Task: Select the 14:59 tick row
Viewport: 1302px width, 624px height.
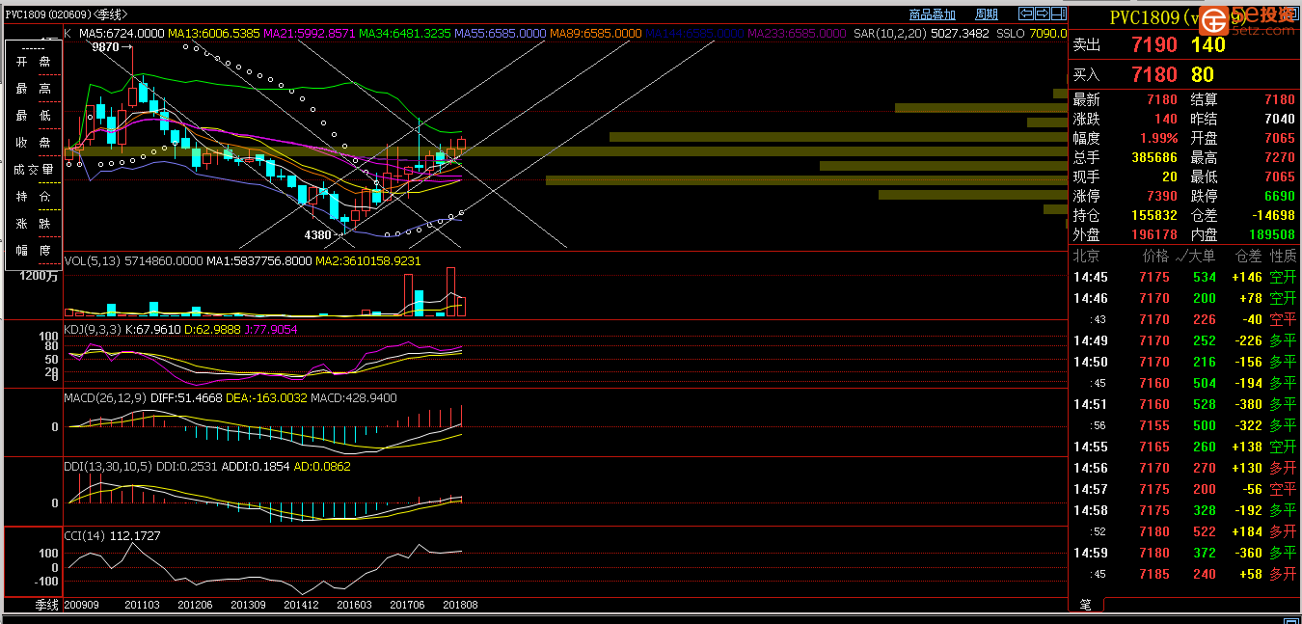Action: click(1185, 553)
